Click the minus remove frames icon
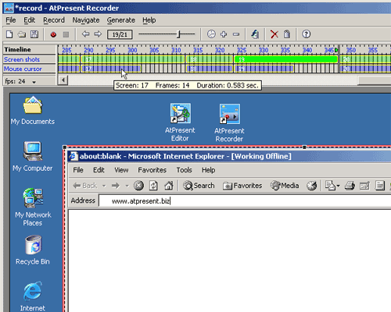Screen dimensions: 391x312 [x=236, y=34]
